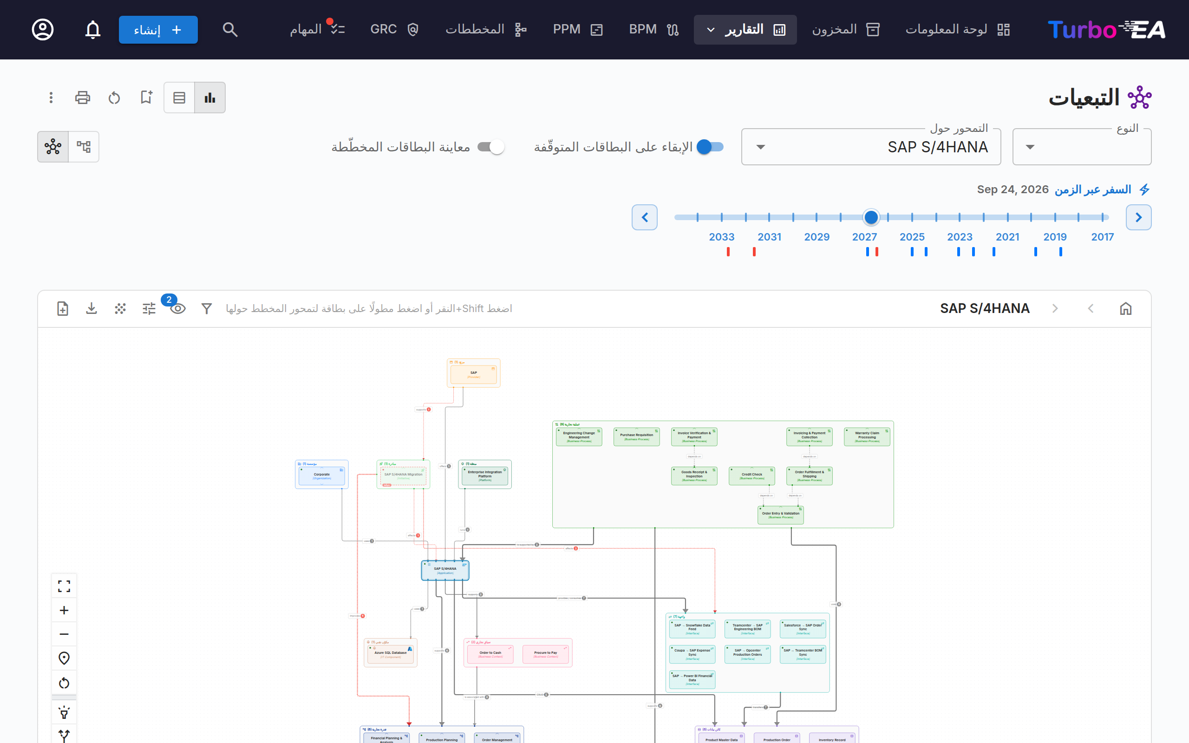Open the PPM menu item
This screenshot has height=743, width=1189.
coord(578,29)
